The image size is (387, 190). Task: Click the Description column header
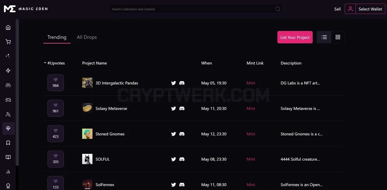tap(291, 63)
